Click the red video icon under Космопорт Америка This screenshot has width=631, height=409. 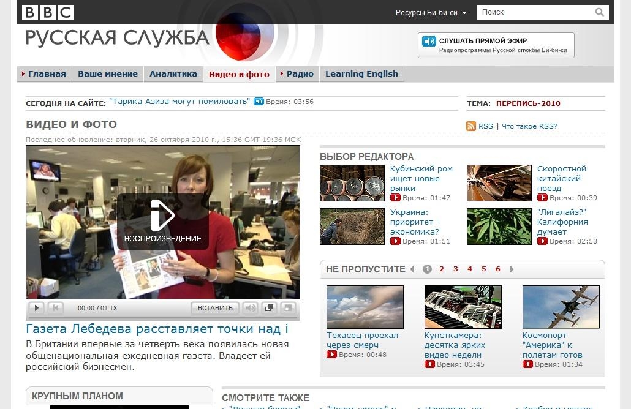click(527, 364)
